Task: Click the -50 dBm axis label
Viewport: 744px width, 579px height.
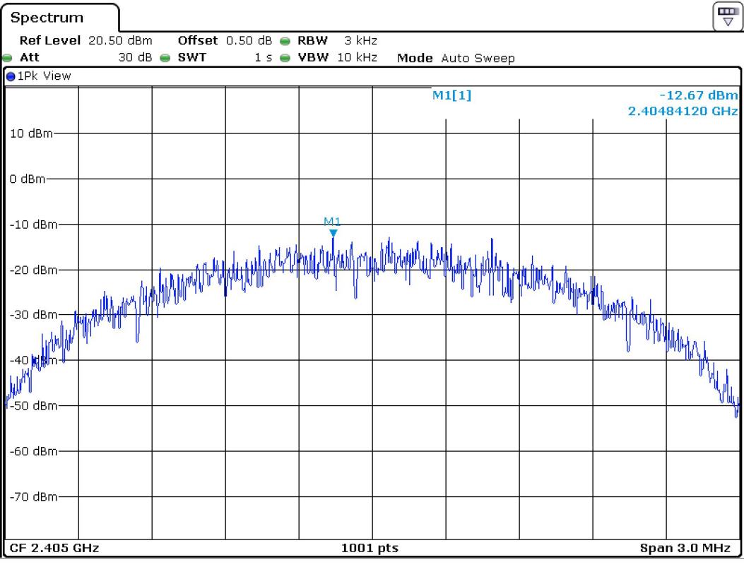Action: [x=34, y=405]
